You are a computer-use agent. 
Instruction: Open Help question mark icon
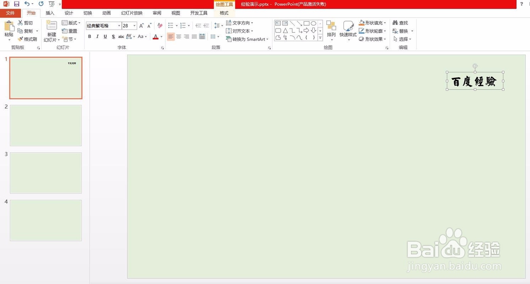[522, 4]
